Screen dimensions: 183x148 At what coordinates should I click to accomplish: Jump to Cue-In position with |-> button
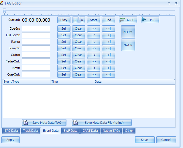click(94, 29)
